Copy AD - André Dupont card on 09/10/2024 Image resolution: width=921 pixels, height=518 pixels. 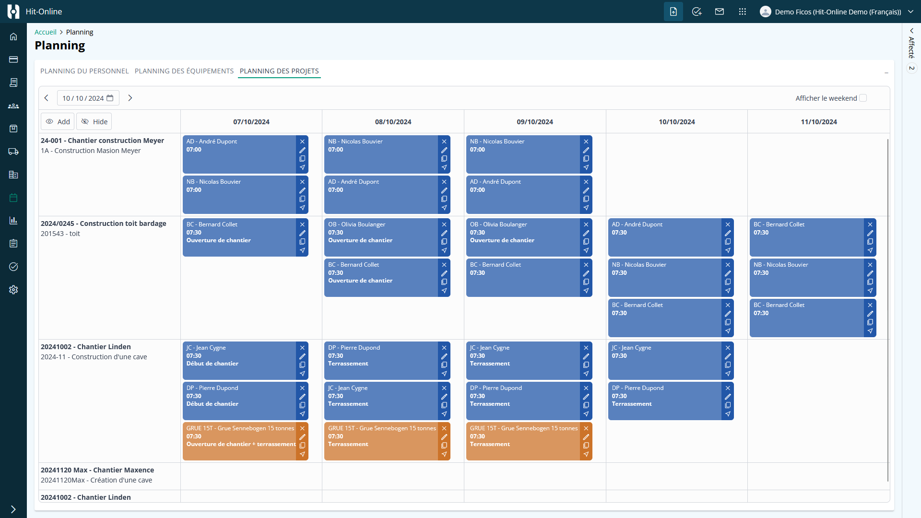click(586, 199)
